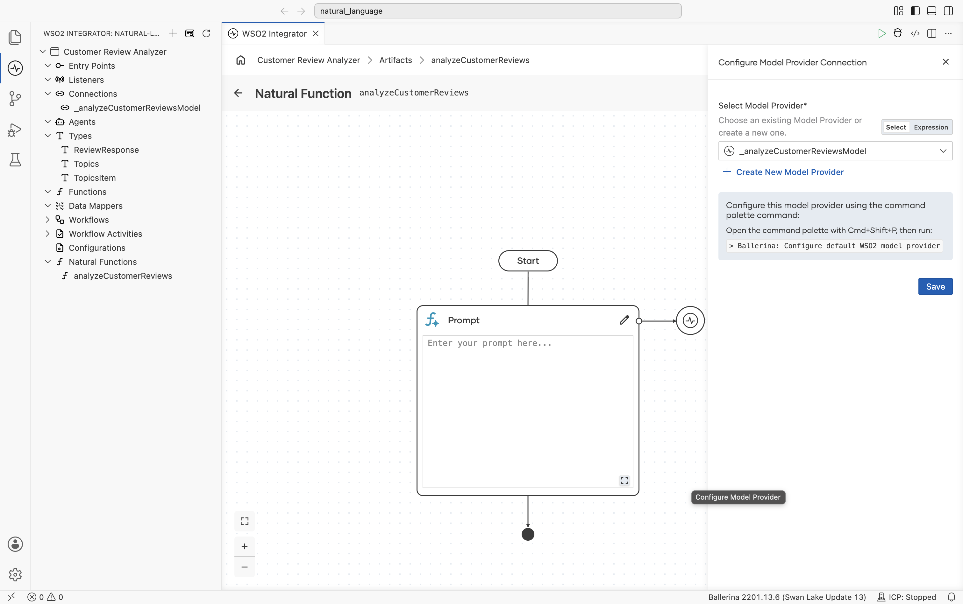Click the model provider node circle
The image size is (963, 604).
(x=690, y=320)
